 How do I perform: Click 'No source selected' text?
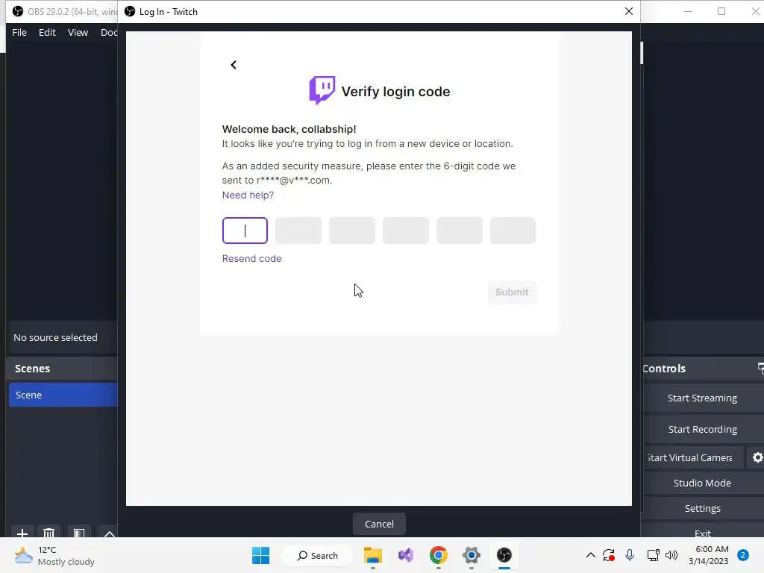click(55, 337)
